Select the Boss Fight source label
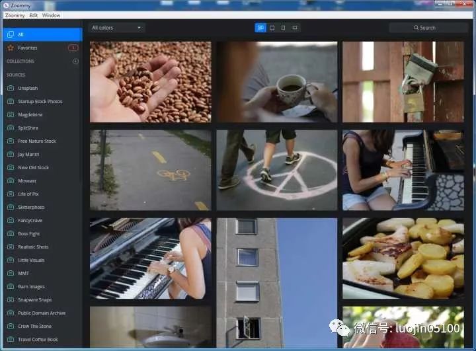This screenshot has width=476, height=351. tap(29, 233)
